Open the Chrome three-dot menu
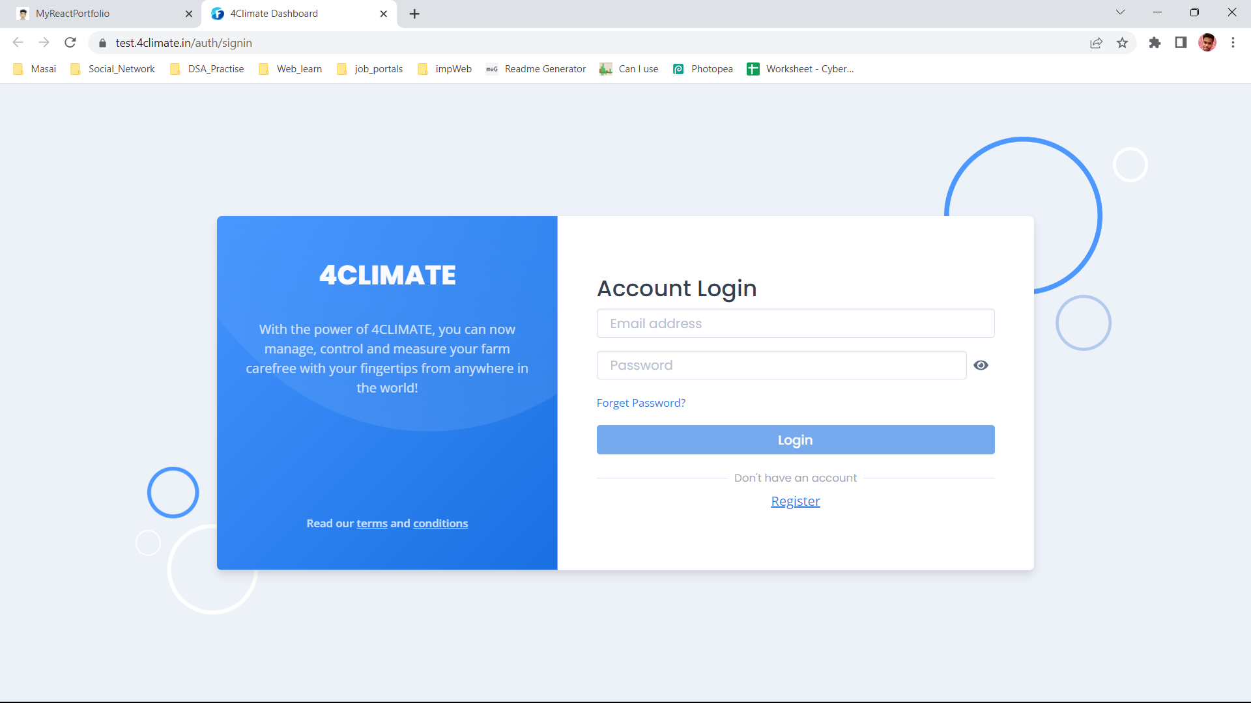1251x703 pixels. [1233, 43]
